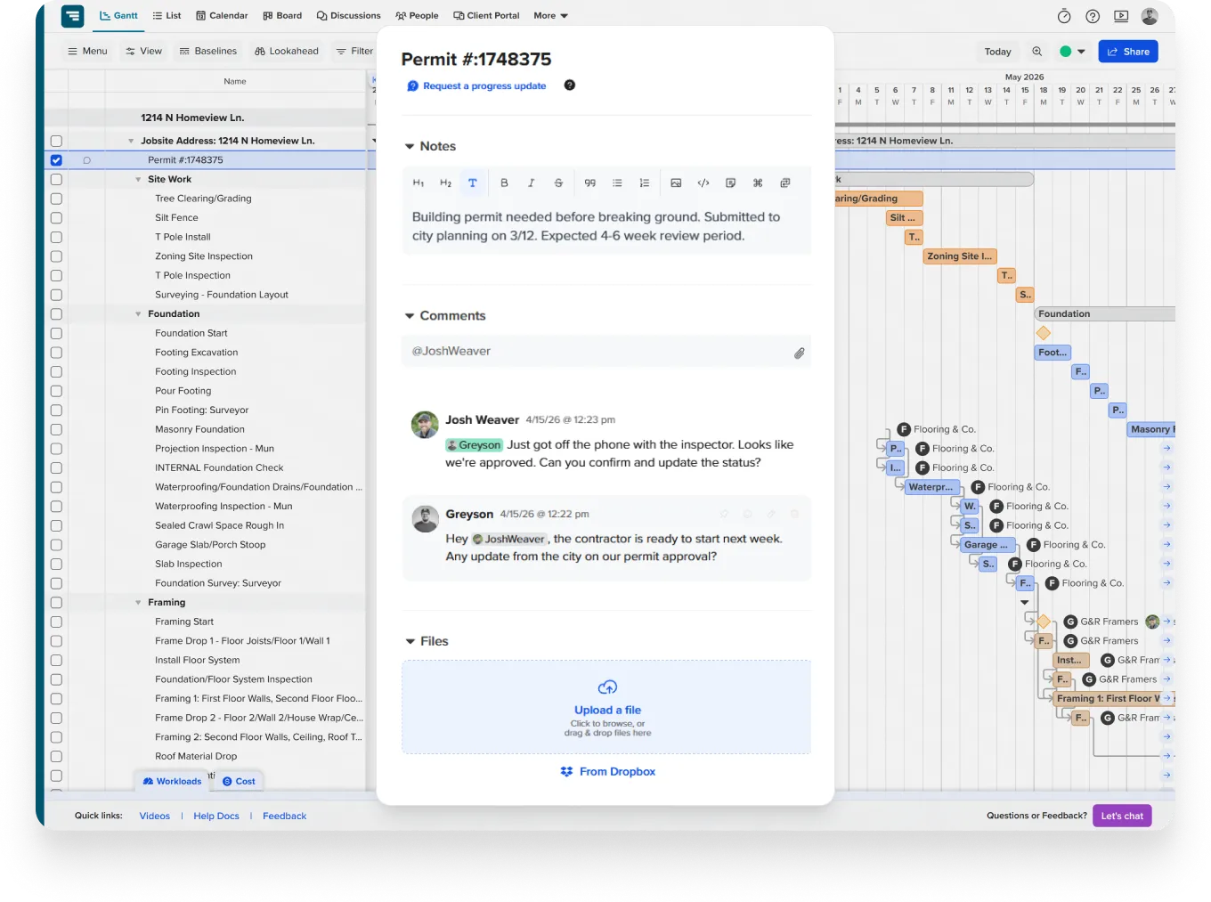Image resolution: width=1211 pixels, height=902 pixels.
Task: Collapse the Foundation group
Action: (138, 314)
